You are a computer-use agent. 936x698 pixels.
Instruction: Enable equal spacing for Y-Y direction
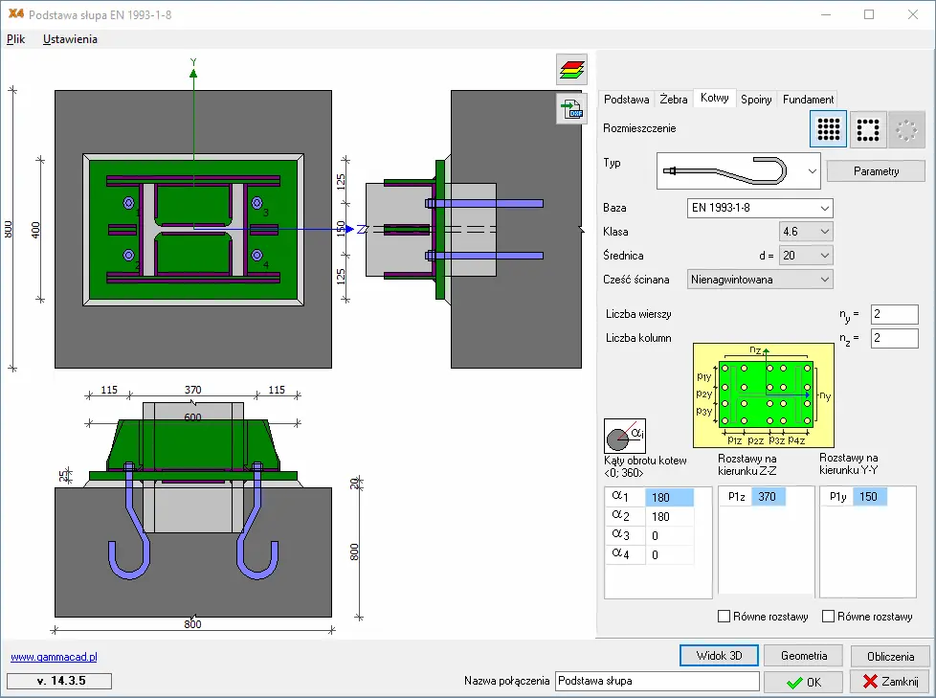(x=830, y=617)
